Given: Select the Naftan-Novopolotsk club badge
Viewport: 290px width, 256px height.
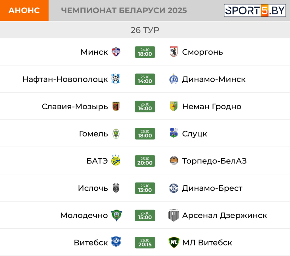Looking at the screenshot, I should pos(116,79).
